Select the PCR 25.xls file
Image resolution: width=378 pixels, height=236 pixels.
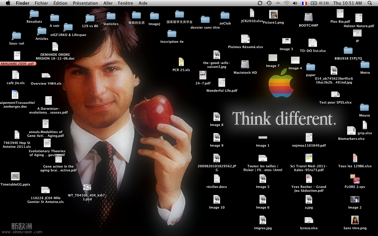[181, 62]
